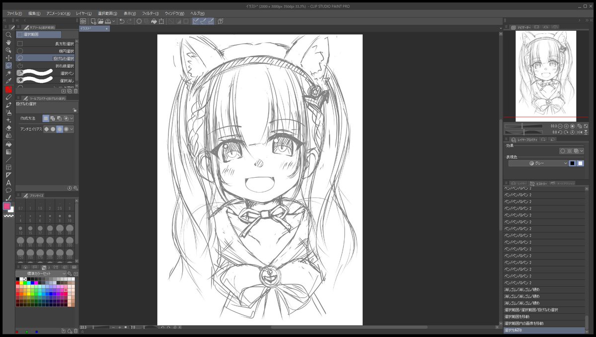This screenshot has width=596, height=337.
Task: Select the Fill bucket tool
Action: 8,144
